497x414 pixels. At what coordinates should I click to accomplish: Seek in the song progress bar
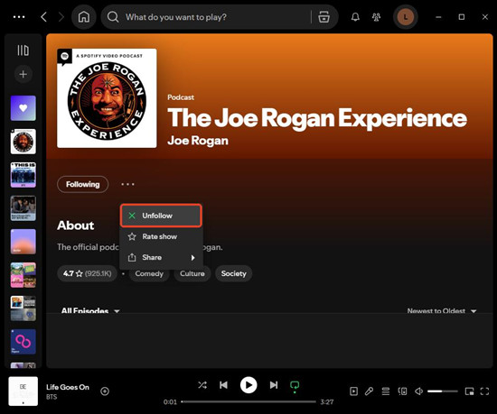coord(248,401)
